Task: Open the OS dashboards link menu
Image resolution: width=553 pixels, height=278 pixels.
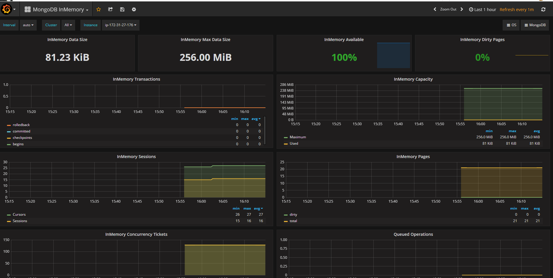Action: (511, 25)
